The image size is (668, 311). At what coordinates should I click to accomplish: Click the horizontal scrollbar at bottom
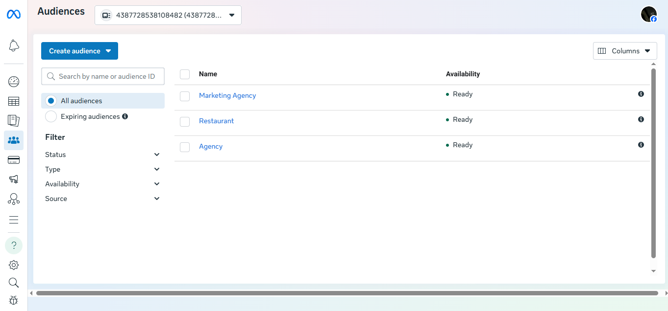pyautogui.click(x=346, y=293)
